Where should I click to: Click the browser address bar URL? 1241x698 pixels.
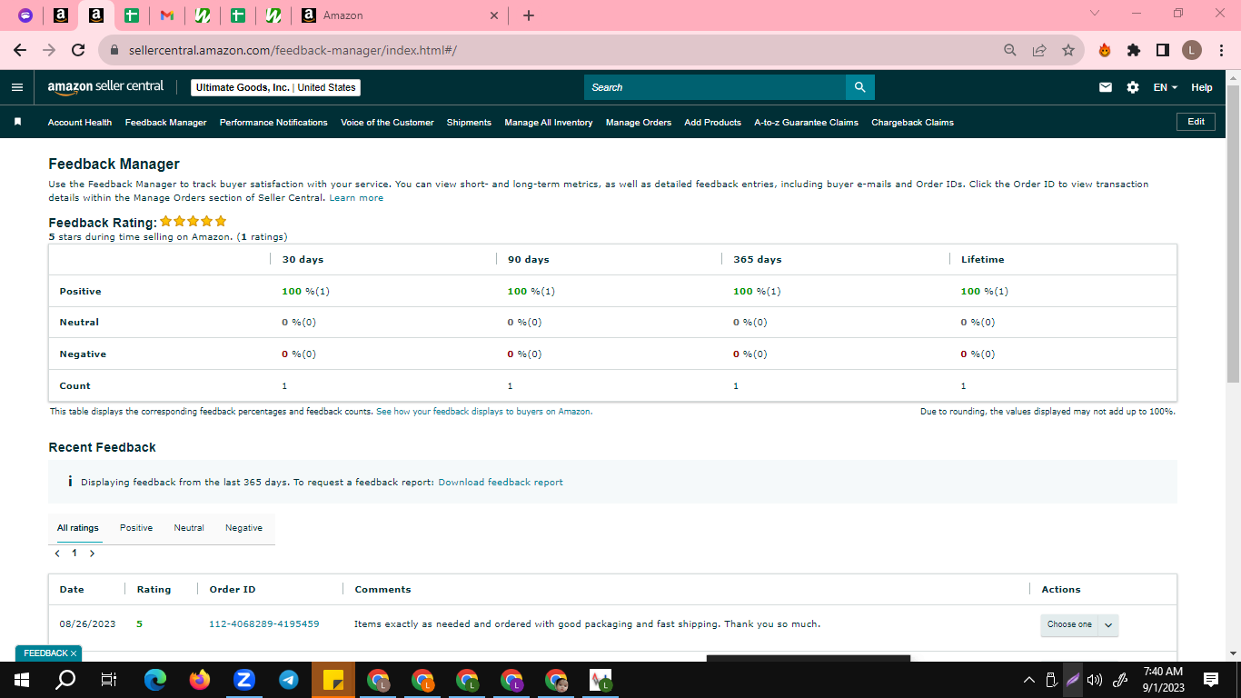(x=293, y=50)
